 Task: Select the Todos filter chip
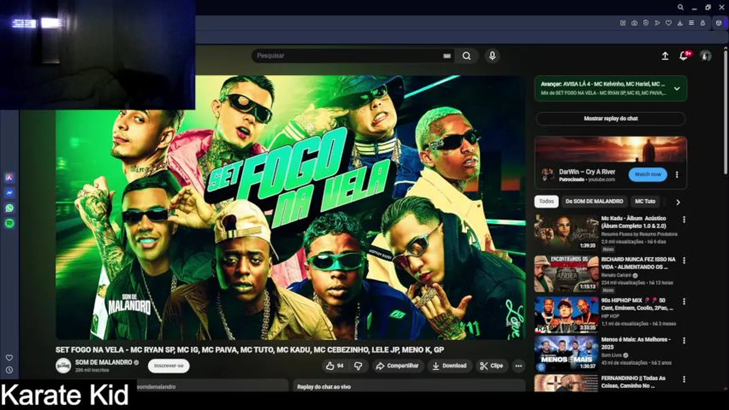546,202
